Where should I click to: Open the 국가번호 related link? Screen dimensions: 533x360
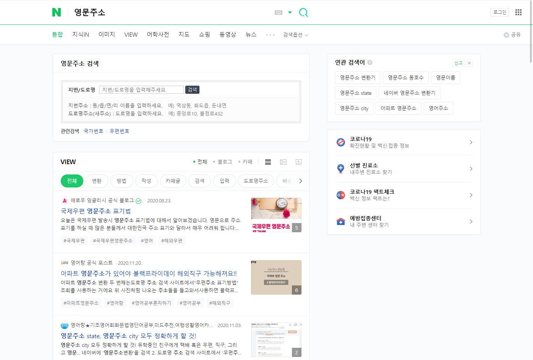coord(93,131)
